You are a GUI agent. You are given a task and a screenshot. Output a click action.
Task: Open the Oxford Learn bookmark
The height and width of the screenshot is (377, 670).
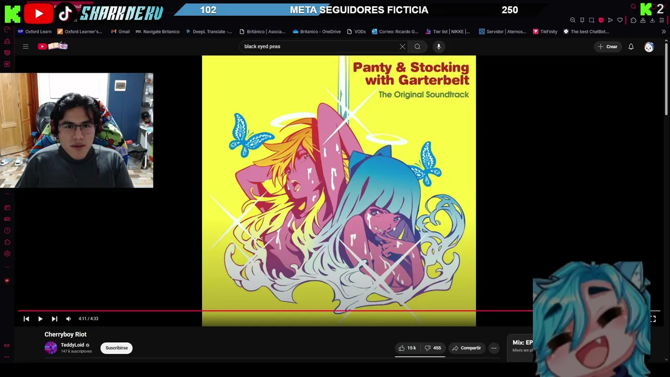tap(35, 31)
